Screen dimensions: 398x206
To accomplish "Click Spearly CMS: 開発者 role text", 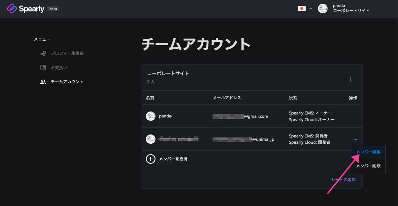I will [308, 136].
